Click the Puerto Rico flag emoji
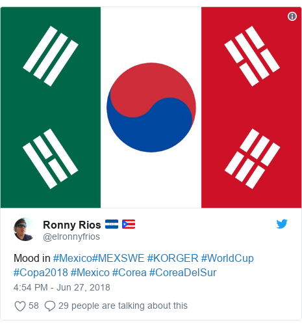Image resolution: width=302 pixels, height=327 pixels. [129, 224]
